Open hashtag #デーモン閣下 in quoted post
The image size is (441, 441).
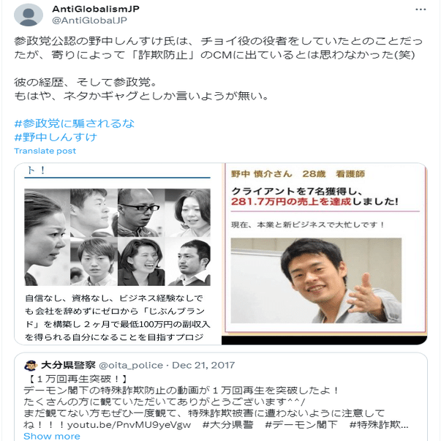(301, 425)
